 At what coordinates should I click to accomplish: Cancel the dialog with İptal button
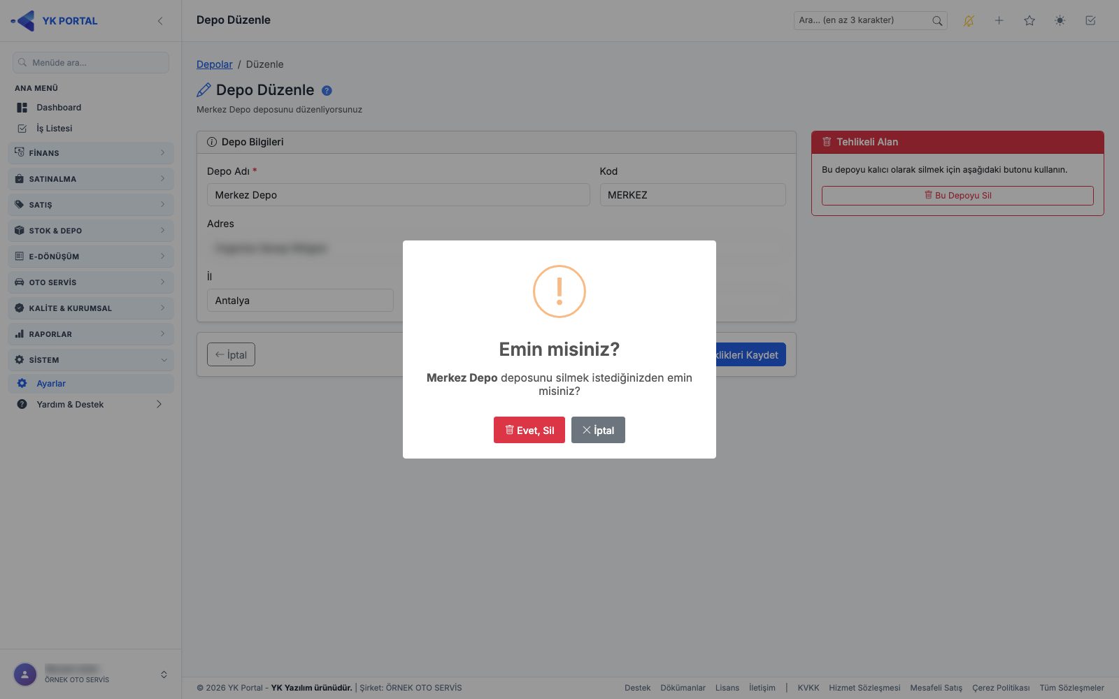point(598,430)
